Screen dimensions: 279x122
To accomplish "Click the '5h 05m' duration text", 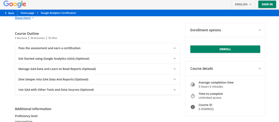I will 53,38.
